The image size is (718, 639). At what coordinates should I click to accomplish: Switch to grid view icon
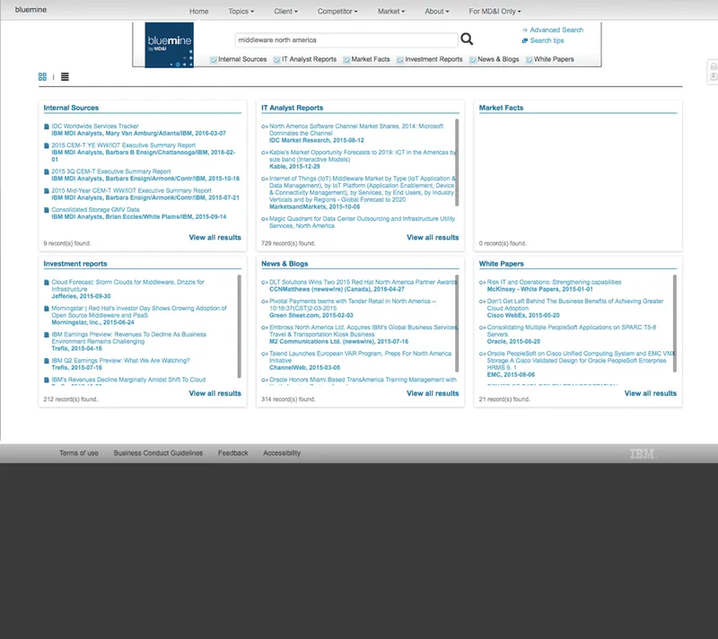(x=42, y=76)
